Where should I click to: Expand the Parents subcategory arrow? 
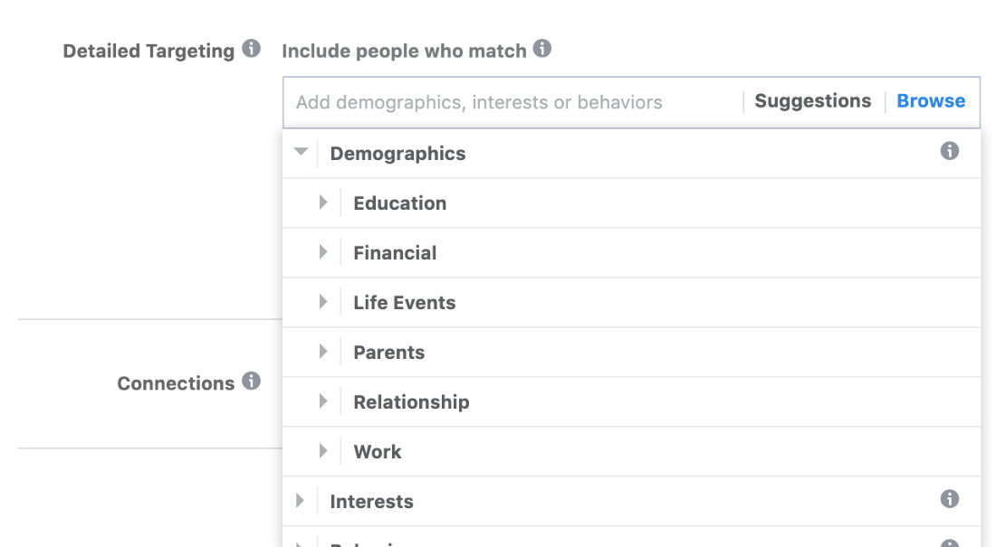coord(323,352)
